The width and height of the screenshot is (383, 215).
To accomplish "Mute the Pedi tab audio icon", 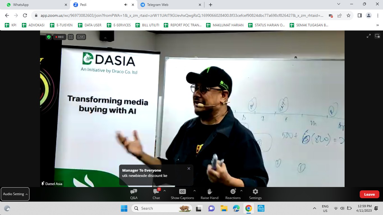I will pyautogui.click(x=126, y=5).
